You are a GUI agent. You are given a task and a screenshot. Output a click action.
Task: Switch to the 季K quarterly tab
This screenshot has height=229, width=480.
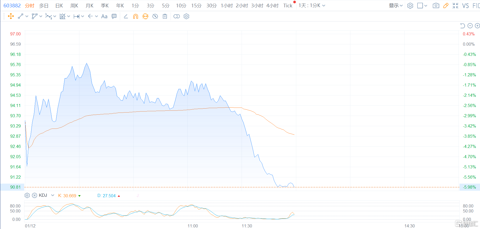pos(105,6)
